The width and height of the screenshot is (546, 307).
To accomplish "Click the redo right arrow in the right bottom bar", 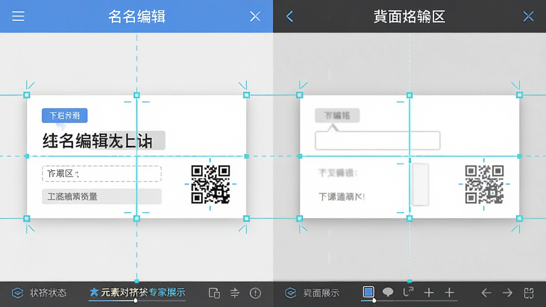I will click(x=508, y=293).
